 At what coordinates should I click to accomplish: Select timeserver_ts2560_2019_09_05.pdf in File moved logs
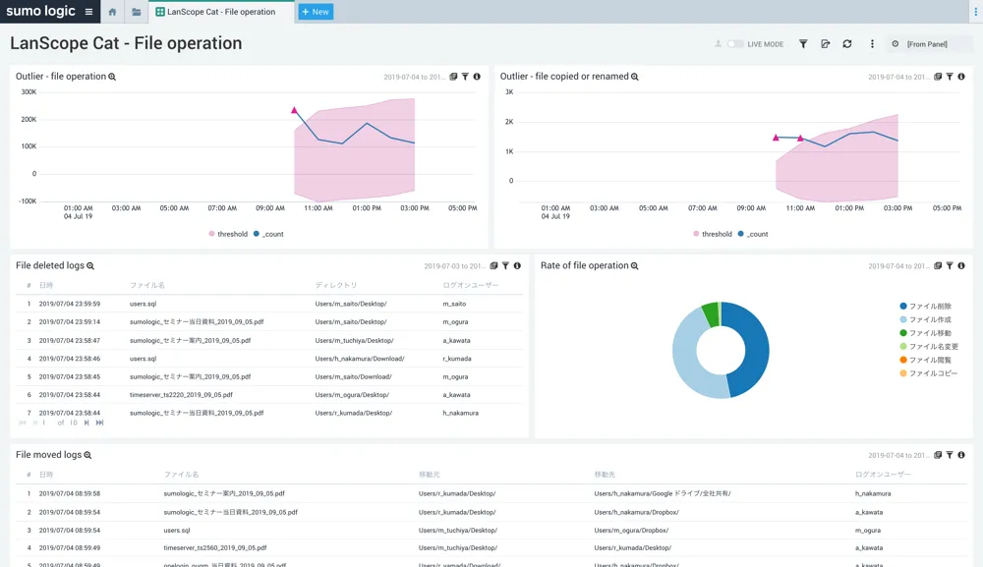[x=215, y=548]
